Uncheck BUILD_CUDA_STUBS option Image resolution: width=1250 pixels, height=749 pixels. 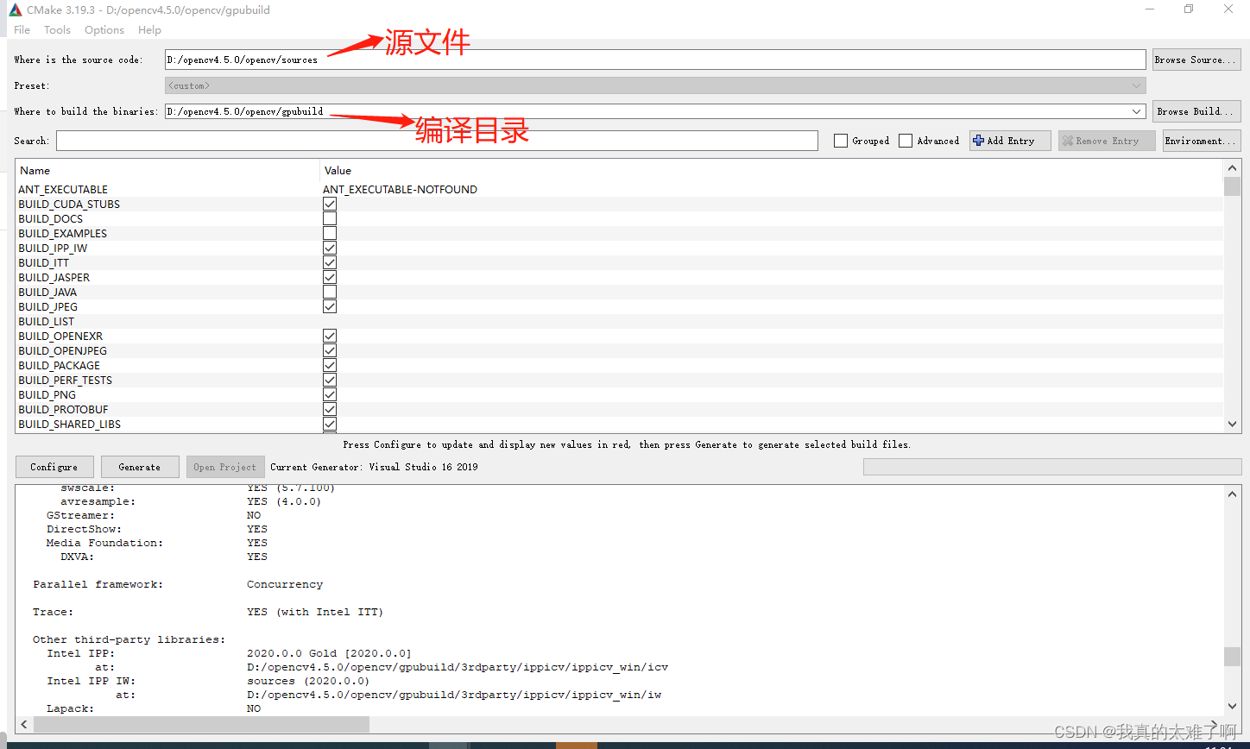(330, 205)
